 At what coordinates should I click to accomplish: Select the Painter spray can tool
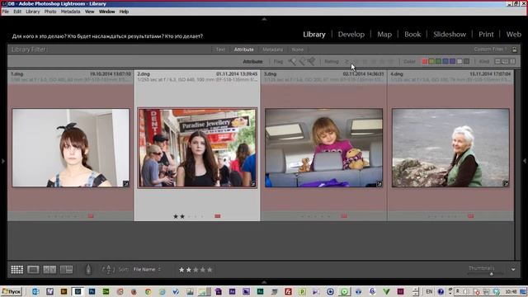coord(88,270)
